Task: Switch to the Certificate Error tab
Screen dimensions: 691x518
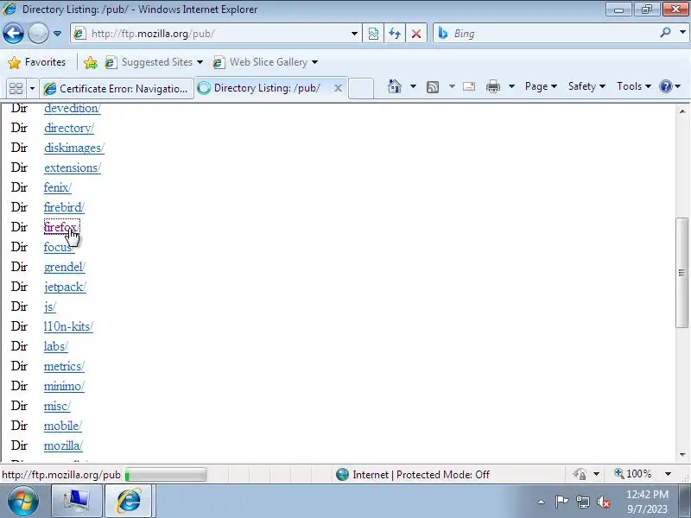Action: point(117,89)
